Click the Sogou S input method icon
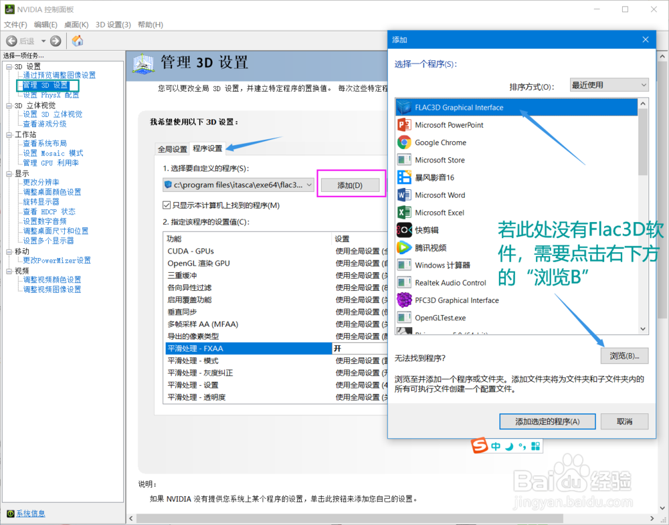Image resolution: width=669 pixels, height=525 pixels. coord(480,445)
